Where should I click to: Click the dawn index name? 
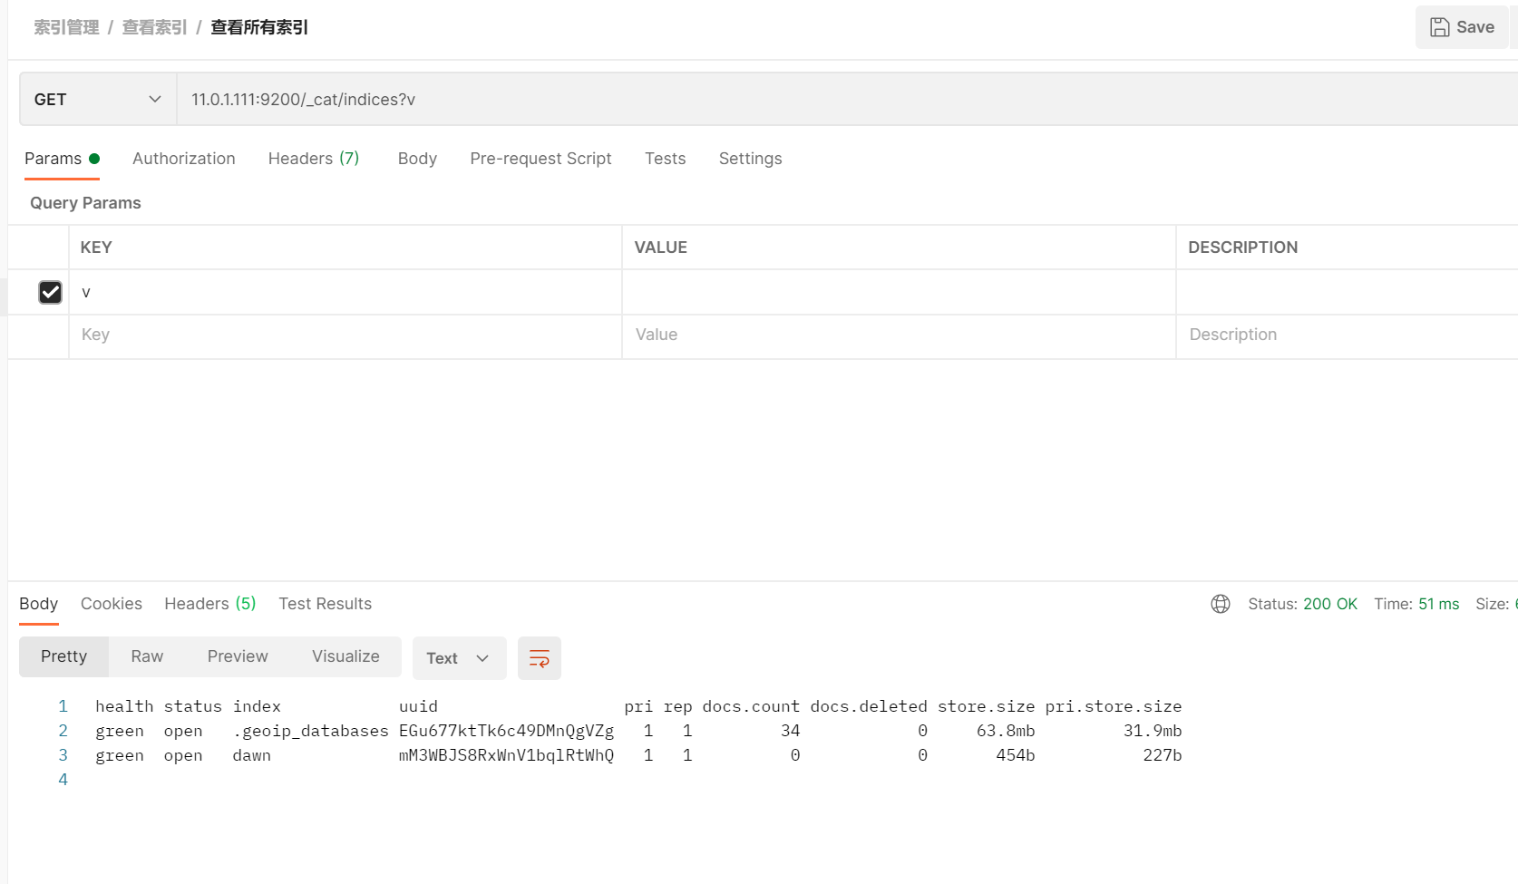[x=251, y=755]
